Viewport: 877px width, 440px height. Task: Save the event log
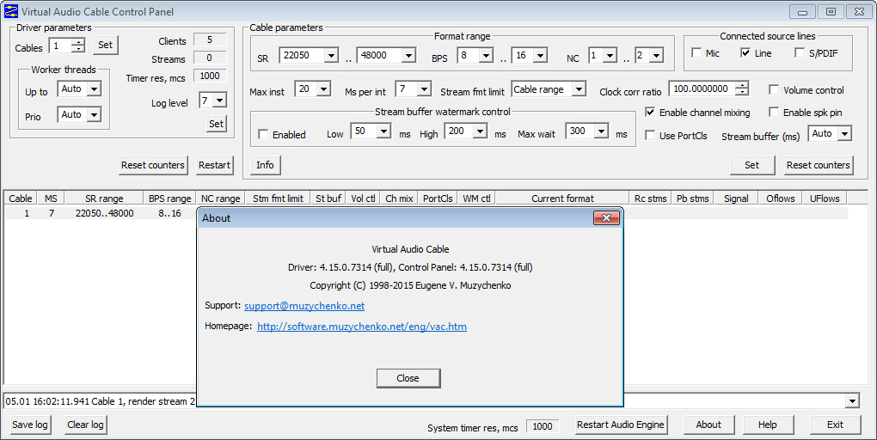[x=29, y=425]
